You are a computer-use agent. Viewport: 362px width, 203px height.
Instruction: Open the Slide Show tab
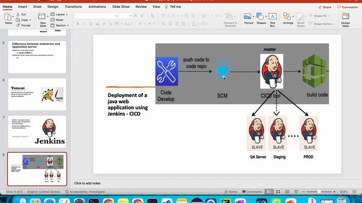120,7
